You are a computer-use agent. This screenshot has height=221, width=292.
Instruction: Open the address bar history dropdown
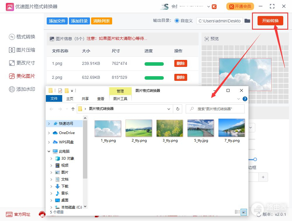tap(169, 109)
